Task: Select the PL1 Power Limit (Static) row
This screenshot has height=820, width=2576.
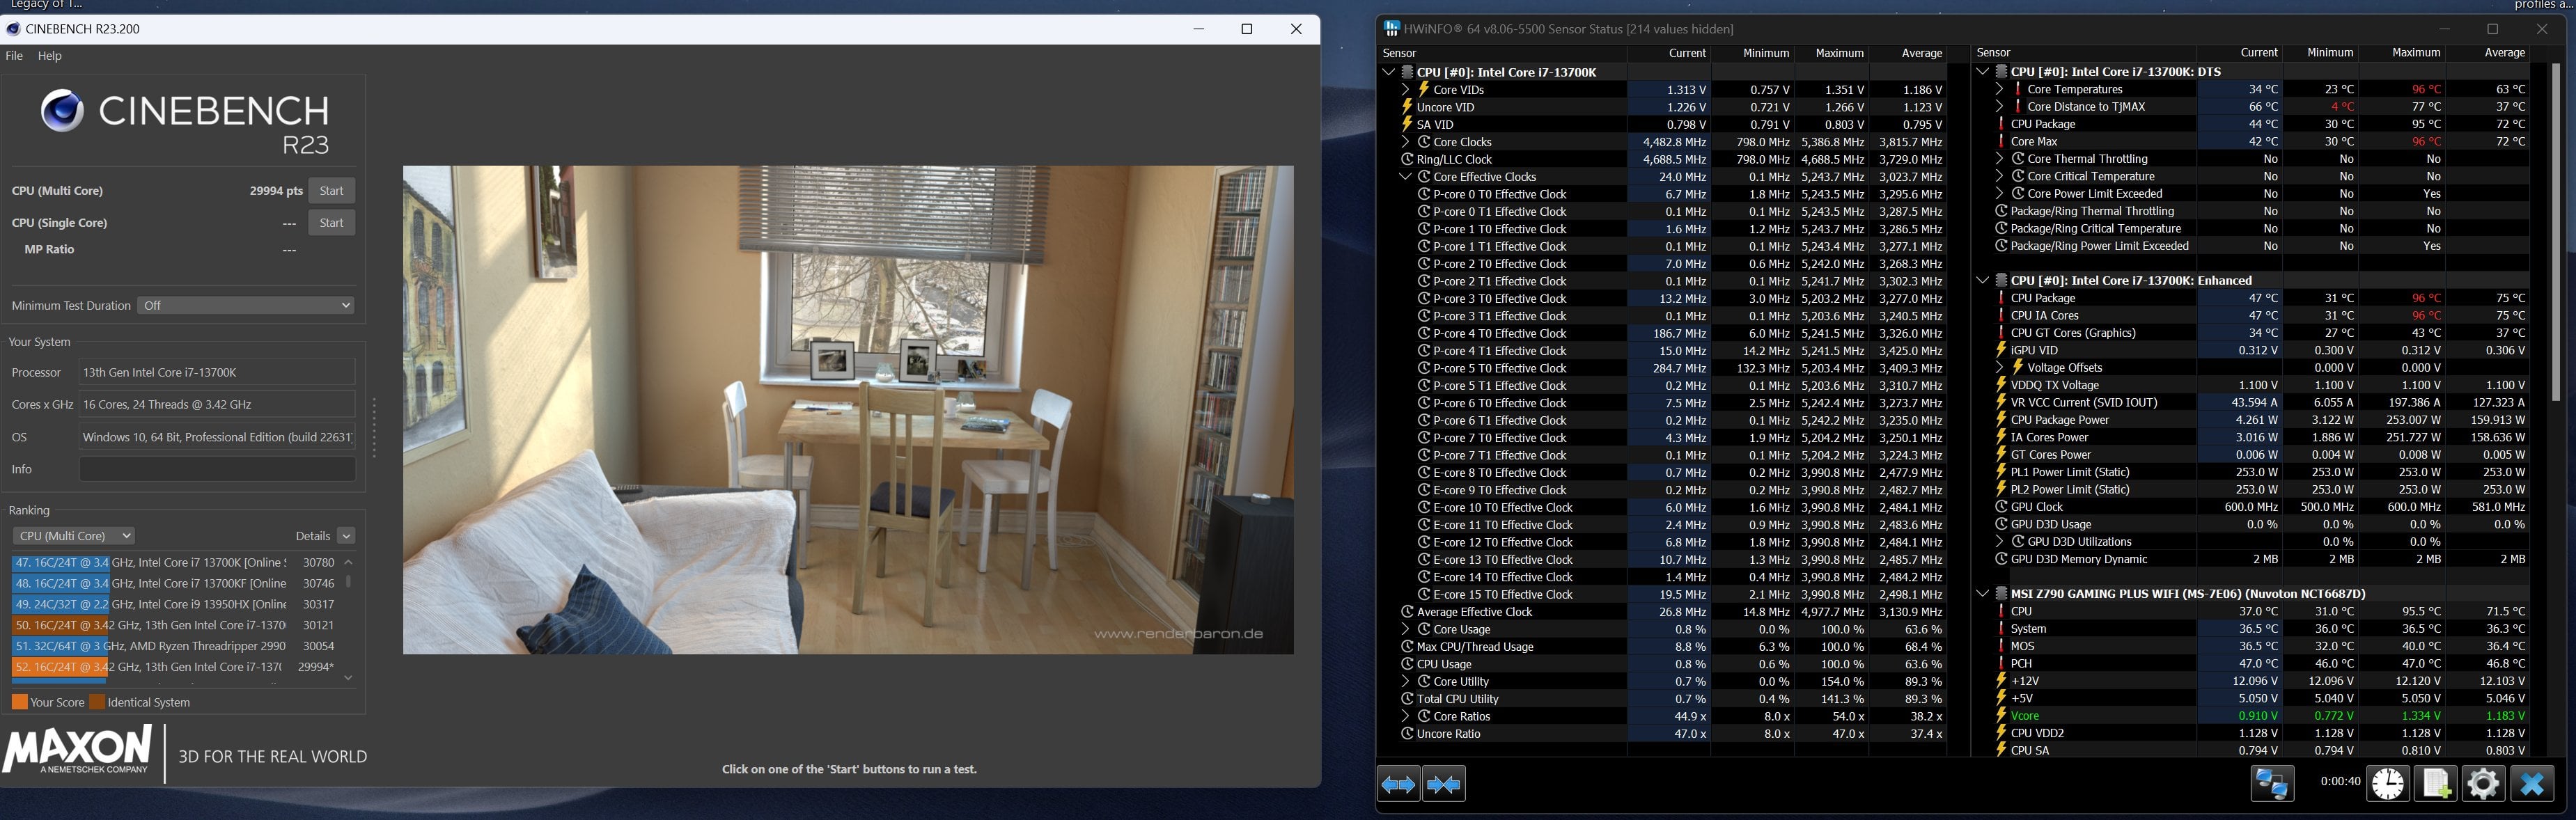Action: (x=2262, y=472)
